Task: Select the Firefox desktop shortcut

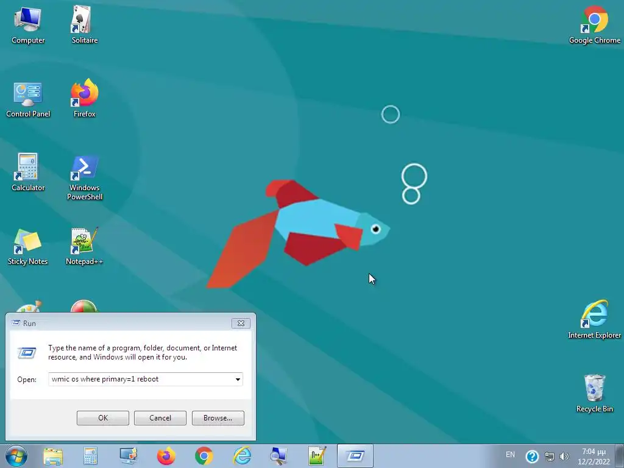Action: (x=84, y=99)
